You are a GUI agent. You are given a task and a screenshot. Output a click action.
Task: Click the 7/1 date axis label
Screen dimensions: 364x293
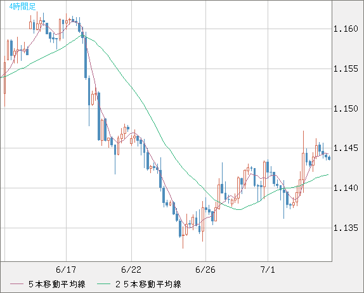click(x=268, y=270)
